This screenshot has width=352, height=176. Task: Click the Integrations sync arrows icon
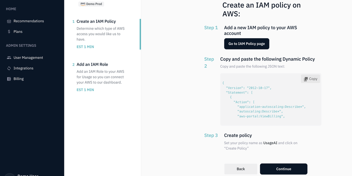click(9, 68)
